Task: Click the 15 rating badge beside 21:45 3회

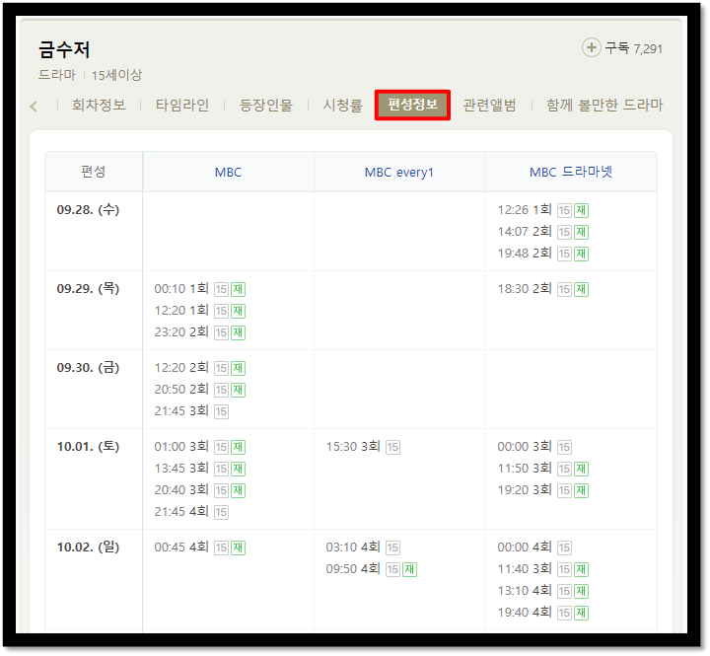Action: point(221,411)
